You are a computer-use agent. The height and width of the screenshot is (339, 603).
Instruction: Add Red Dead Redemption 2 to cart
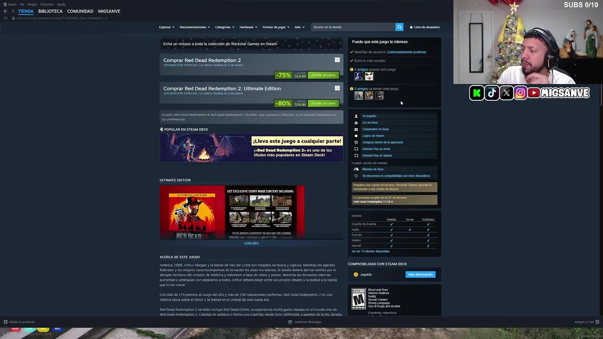(323, 75)
